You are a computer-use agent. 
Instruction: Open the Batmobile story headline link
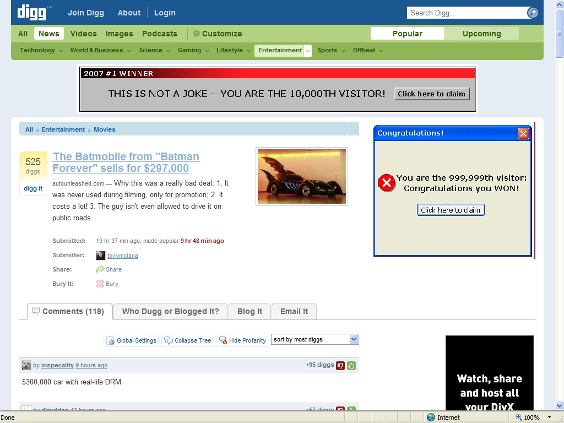[x=126, y=162]
